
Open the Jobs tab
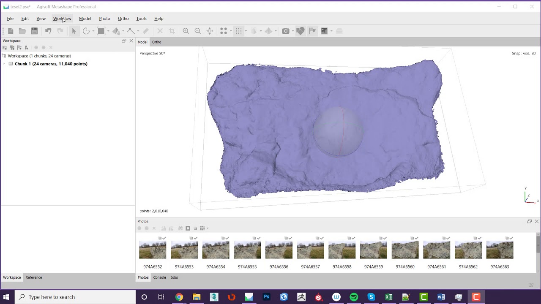pyautogui.click(x=174, y=277)
